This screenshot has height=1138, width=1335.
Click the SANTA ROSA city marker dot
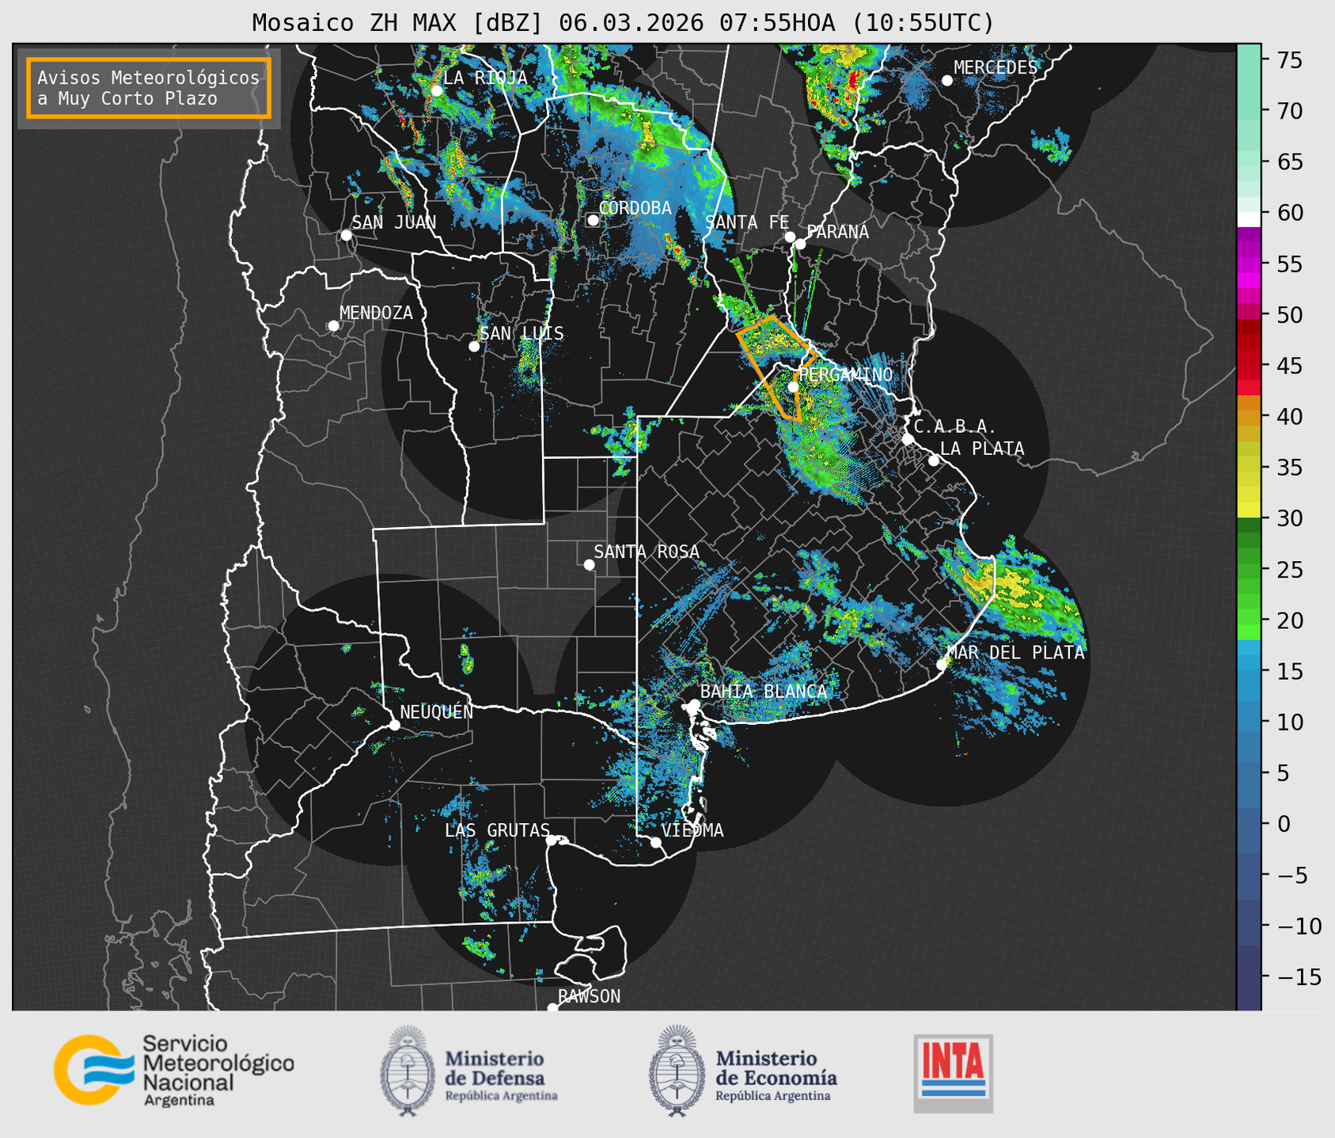click(x=589, y=565)
